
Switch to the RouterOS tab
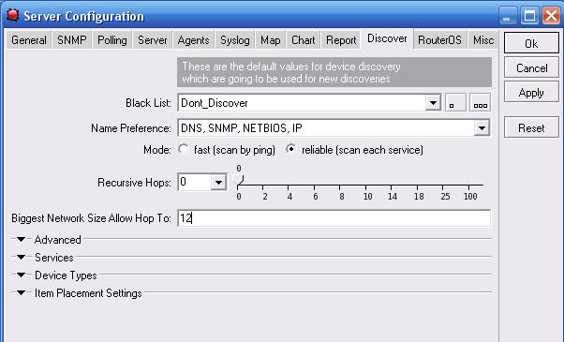439,40
